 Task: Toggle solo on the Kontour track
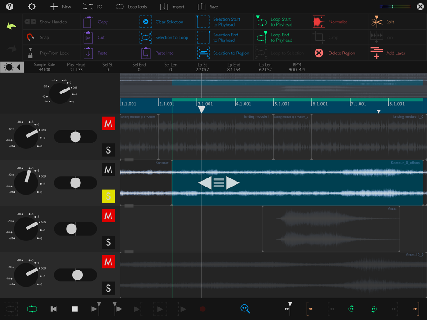pos(108,196)
